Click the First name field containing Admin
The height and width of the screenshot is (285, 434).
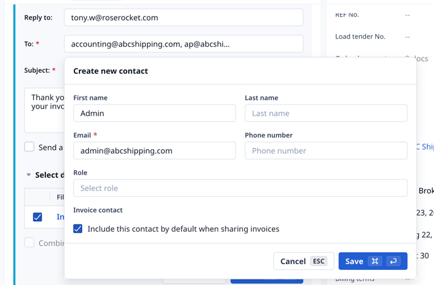tap(155, 113)
